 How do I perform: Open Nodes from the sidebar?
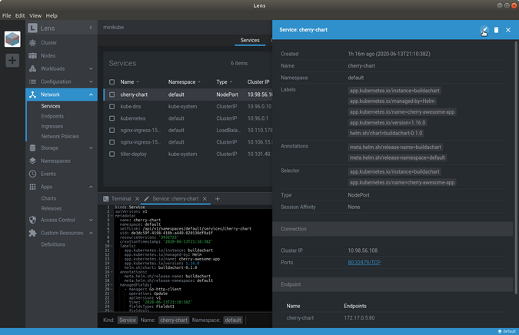[x=48, y=55]
